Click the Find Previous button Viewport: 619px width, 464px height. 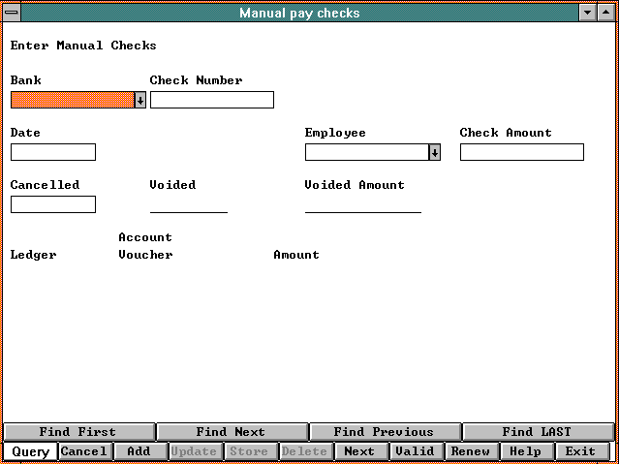[384, 432]
